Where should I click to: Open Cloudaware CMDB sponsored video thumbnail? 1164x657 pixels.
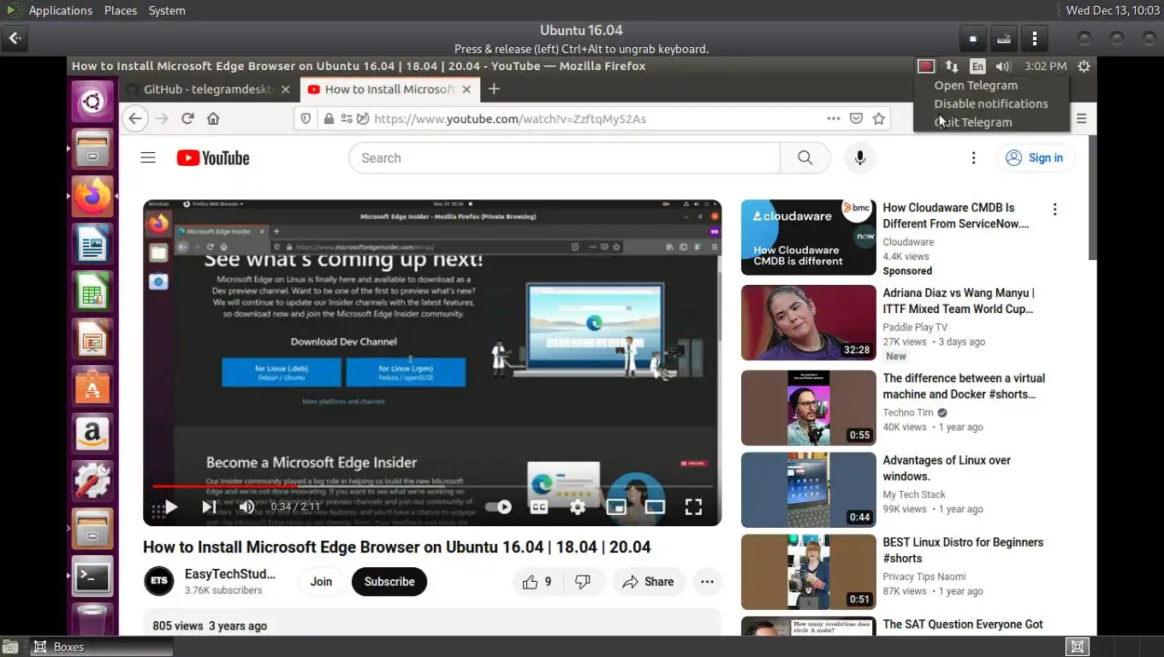click(x=809, y=237)
